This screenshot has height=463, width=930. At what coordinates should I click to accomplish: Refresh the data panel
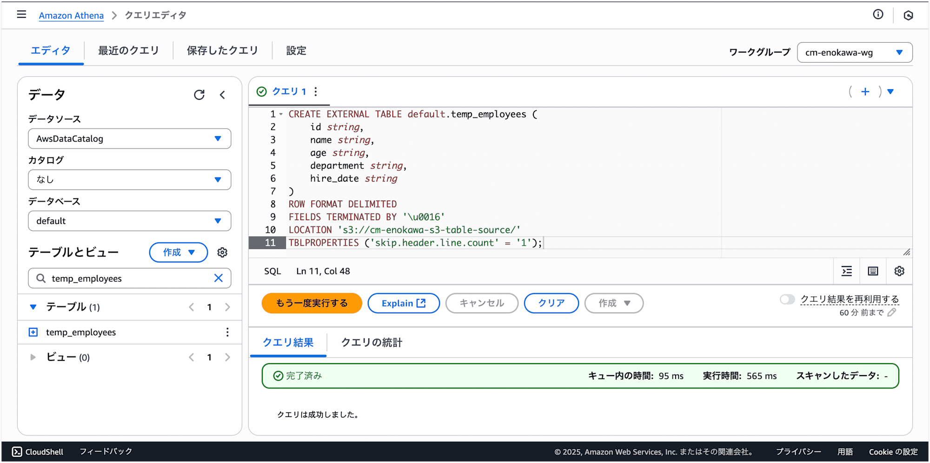199,95
